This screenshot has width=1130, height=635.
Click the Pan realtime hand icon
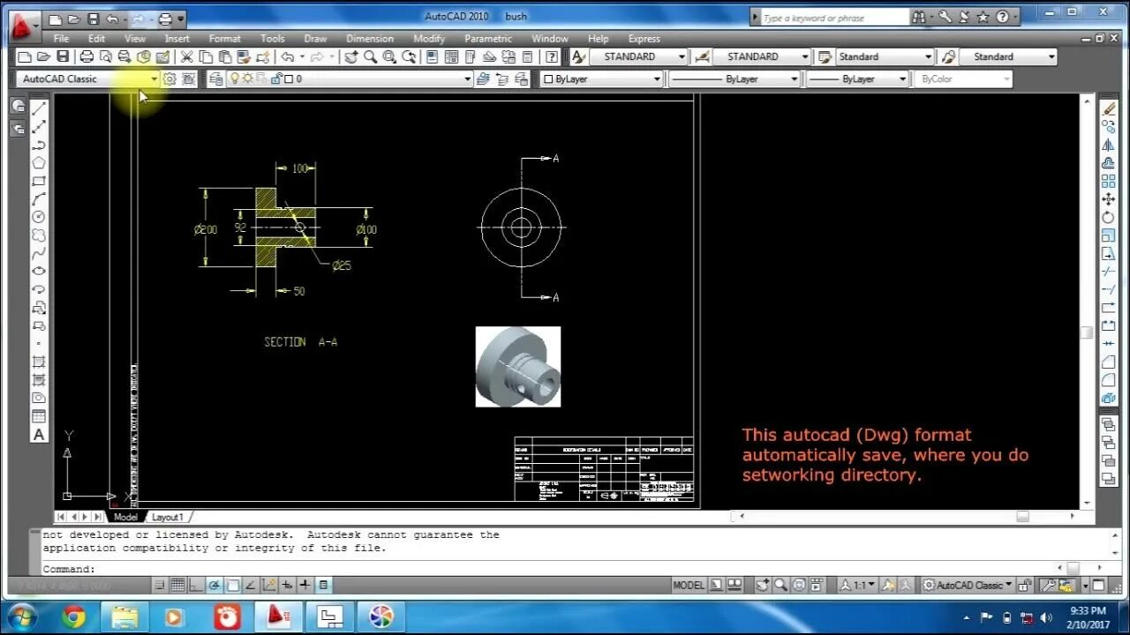point(351,56)
